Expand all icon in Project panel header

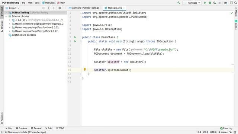pyautogui.click(x=49, y=8)
